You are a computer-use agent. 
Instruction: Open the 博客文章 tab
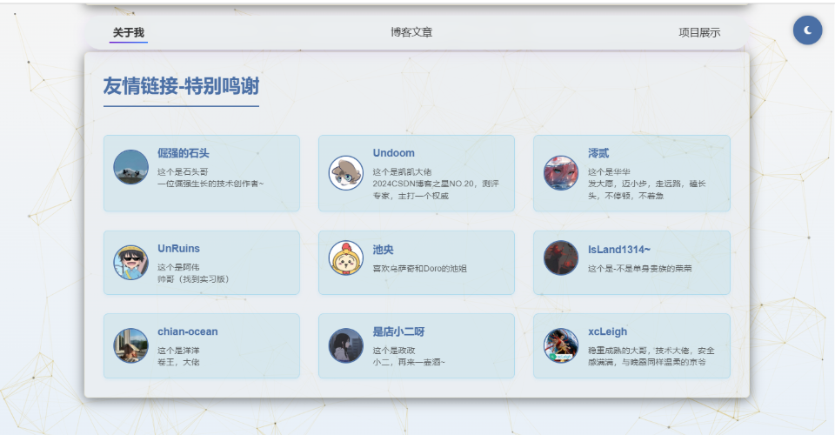411,33
